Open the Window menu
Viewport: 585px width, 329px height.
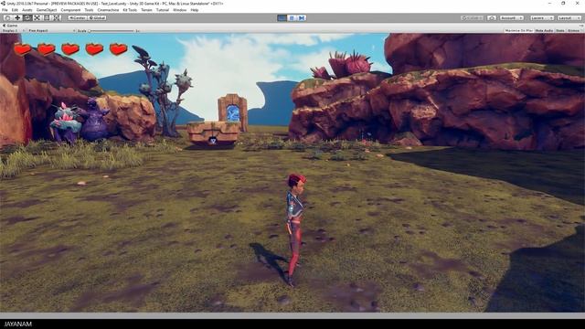[x=179, y=10]
